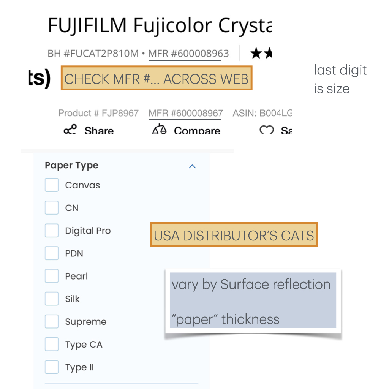The image size is (389, 389).
Task: Click the Share icon
Action: [70, 130]
